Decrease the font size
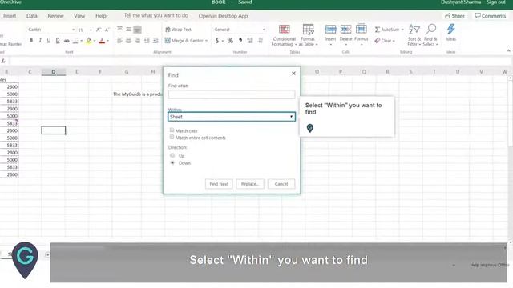Screen dimensions: 513x288 (x=107, y=30)
